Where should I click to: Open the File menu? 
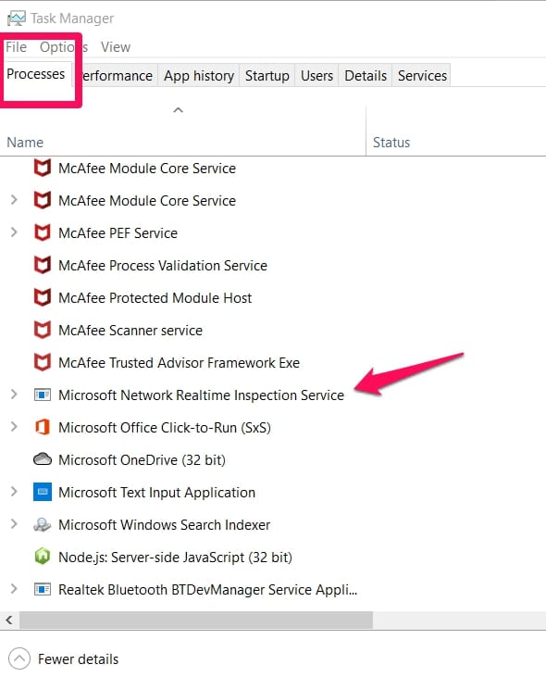tap(17, 46)
